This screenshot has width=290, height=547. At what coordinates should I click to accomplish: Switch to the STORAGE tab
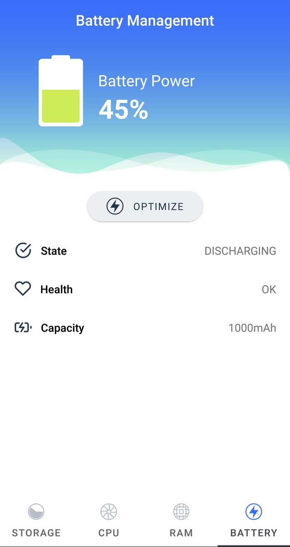(36, 533)
